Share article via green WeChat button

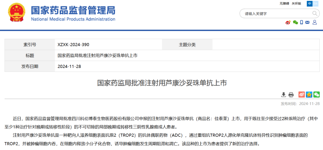coord(316,95)
